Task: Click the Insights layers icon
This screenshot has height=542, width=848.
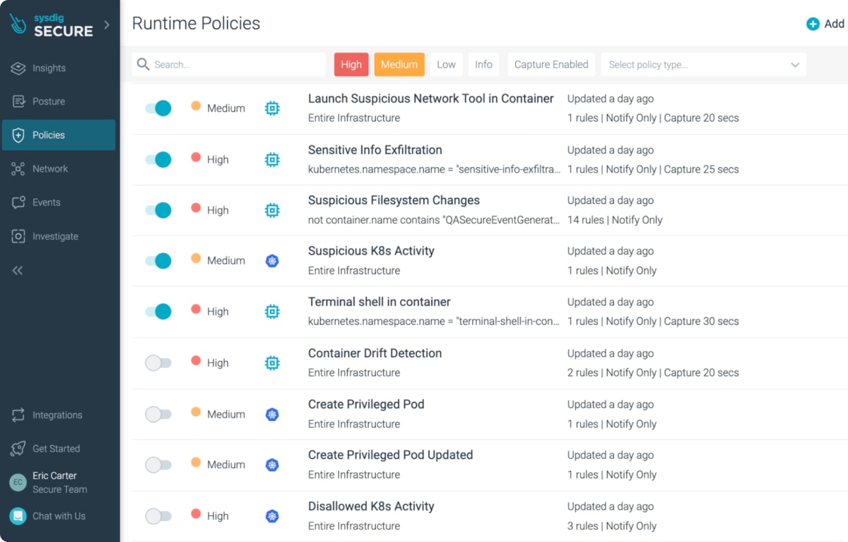Action: click(18, 68)
